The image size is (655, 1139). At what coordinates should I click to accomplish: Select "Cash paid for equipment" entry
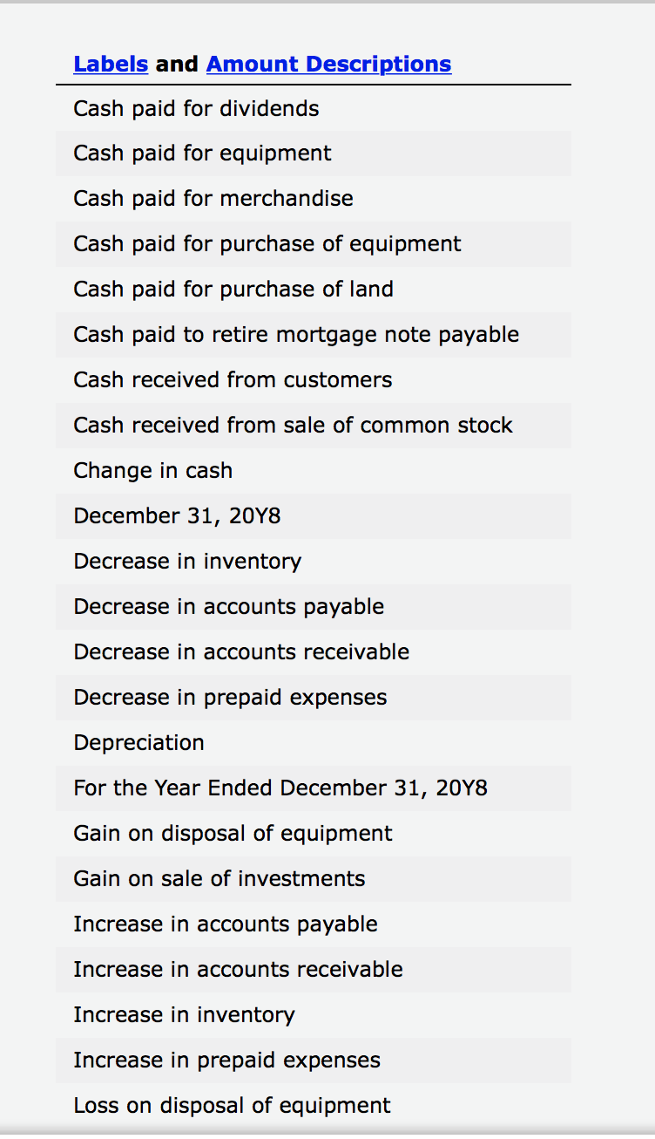point(202,153)
